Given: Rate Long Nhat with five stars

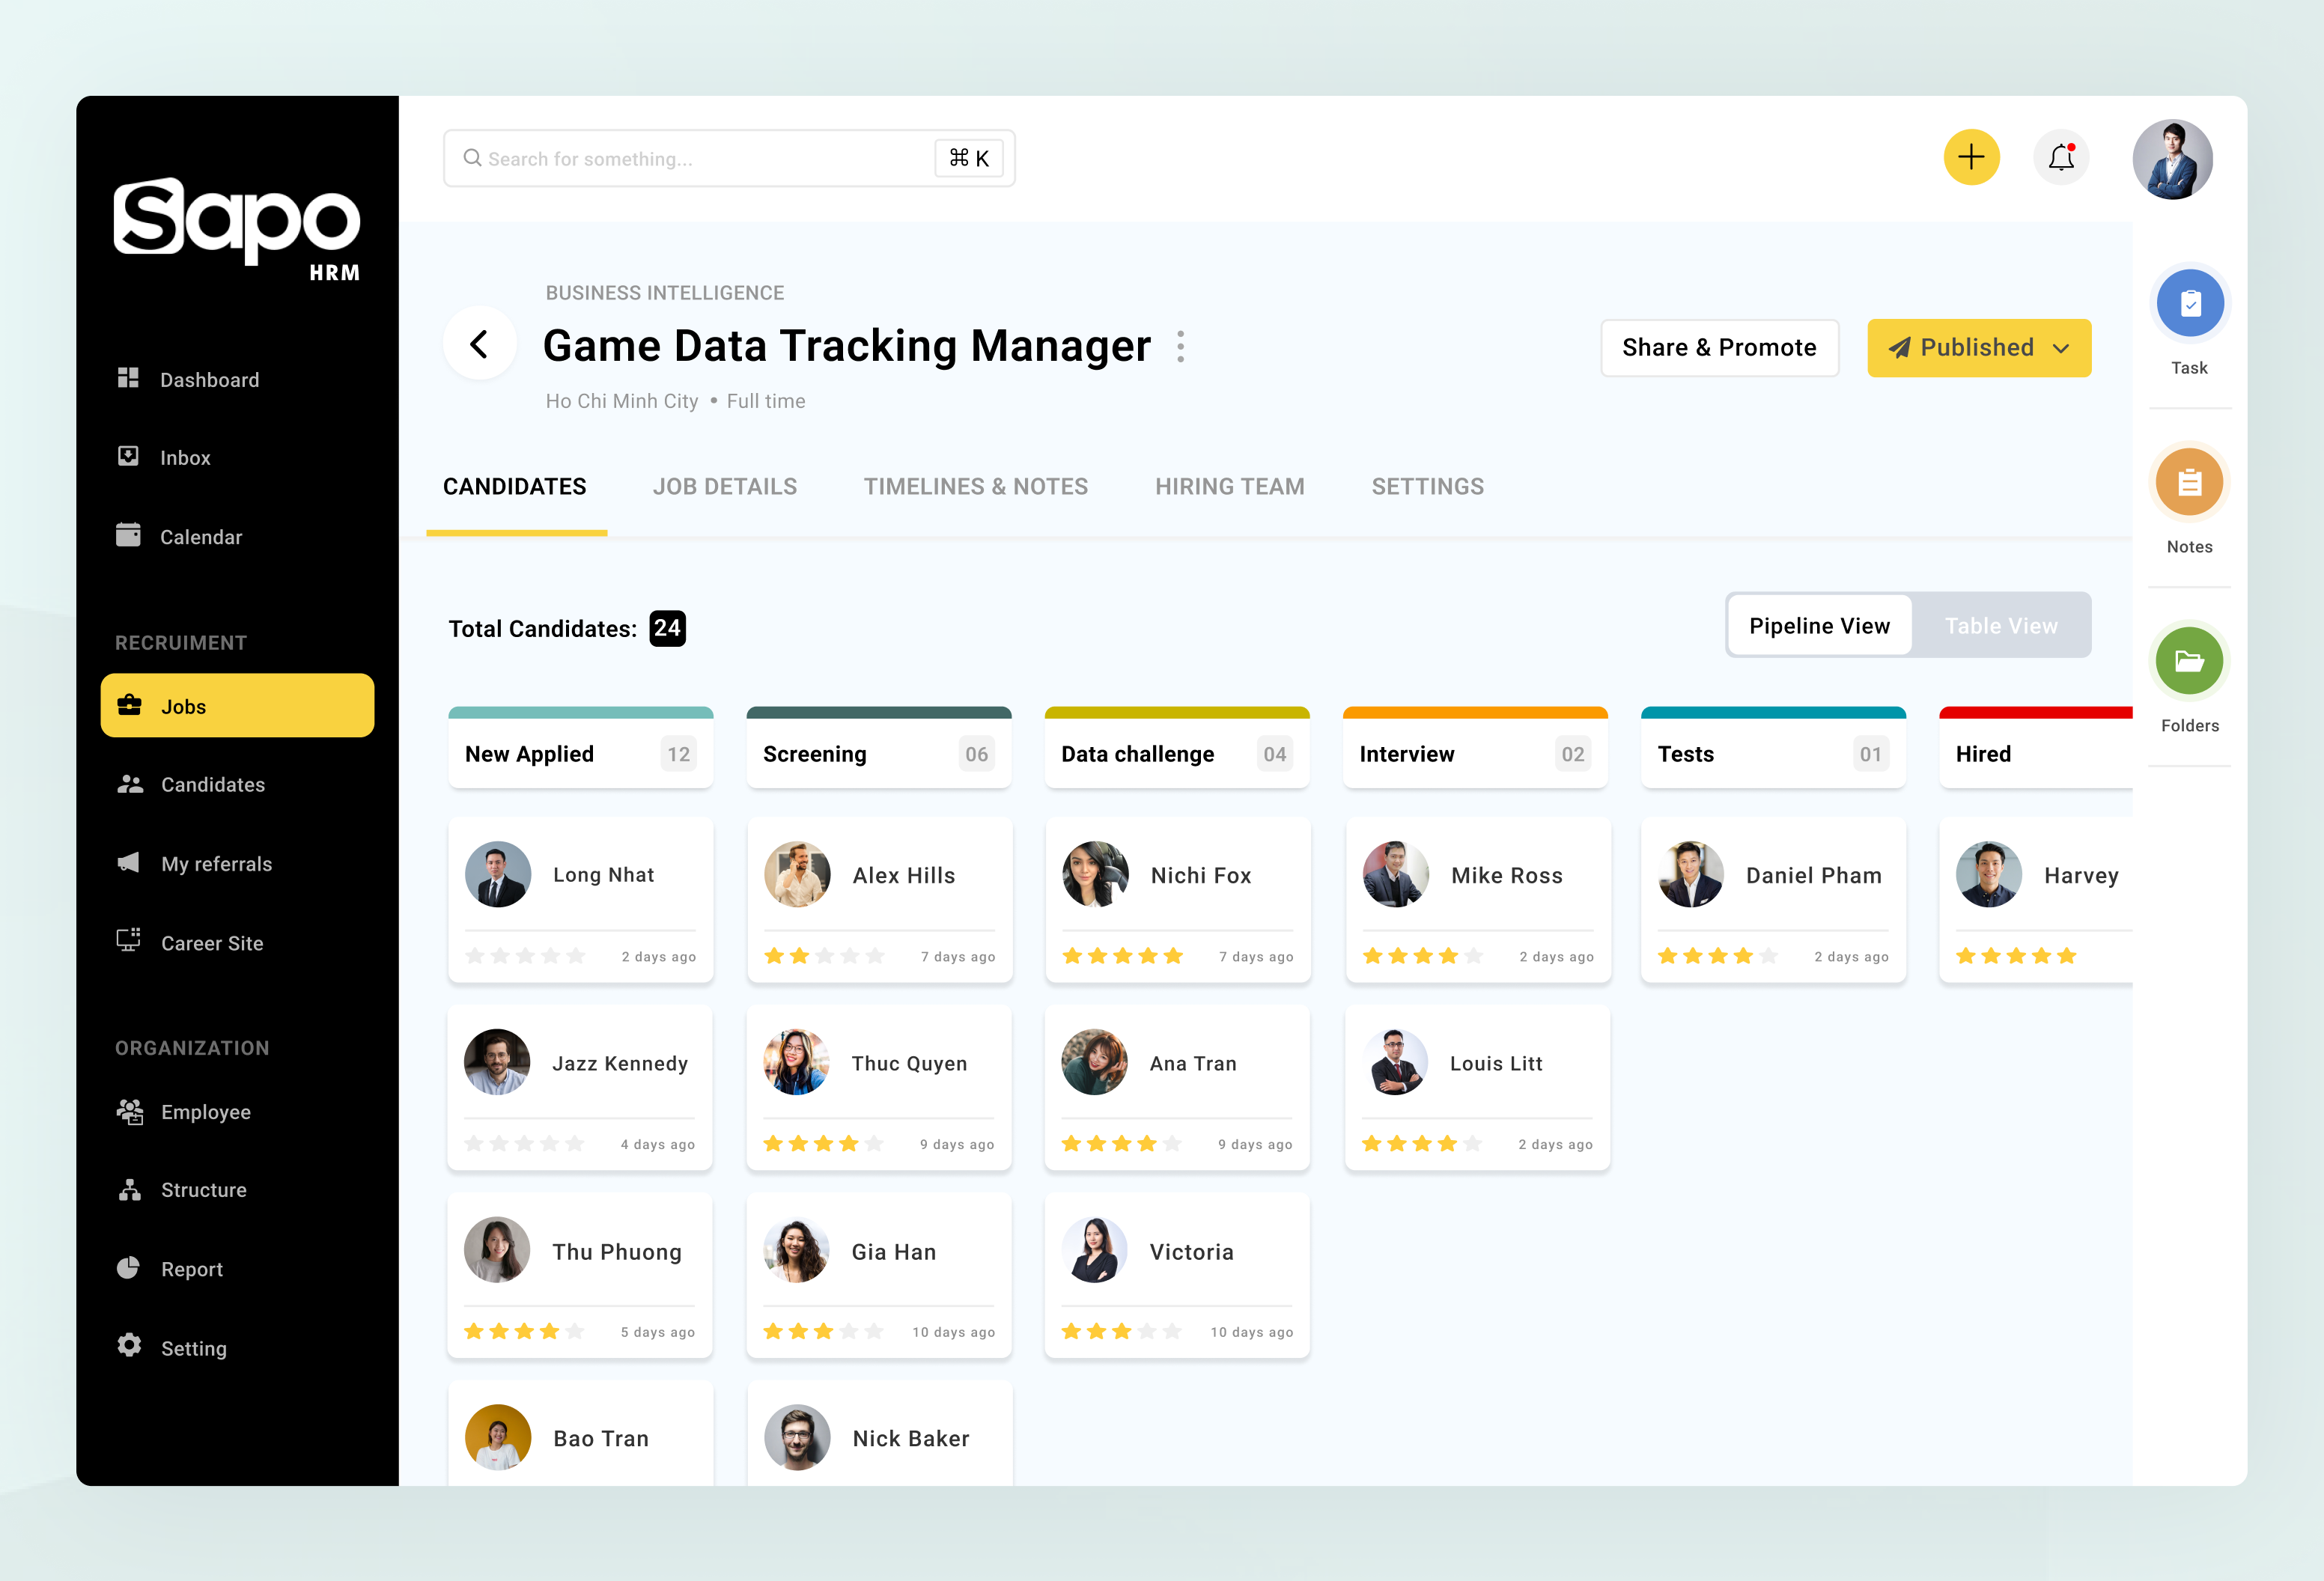Looking at the screenshot, I should click(576, 956).
